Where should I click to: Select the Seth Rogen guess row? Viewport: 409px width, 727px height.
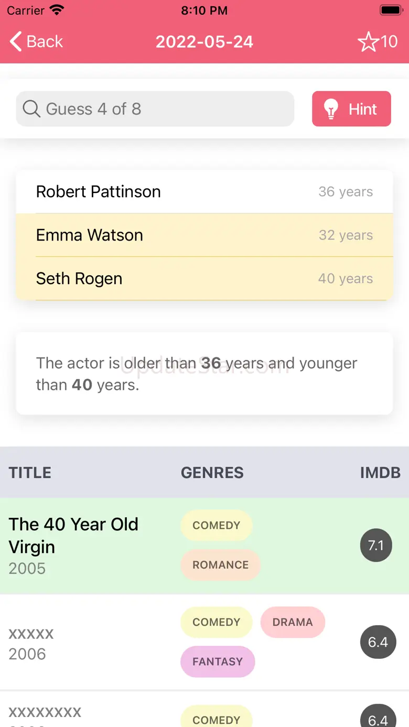click(204, 278)
